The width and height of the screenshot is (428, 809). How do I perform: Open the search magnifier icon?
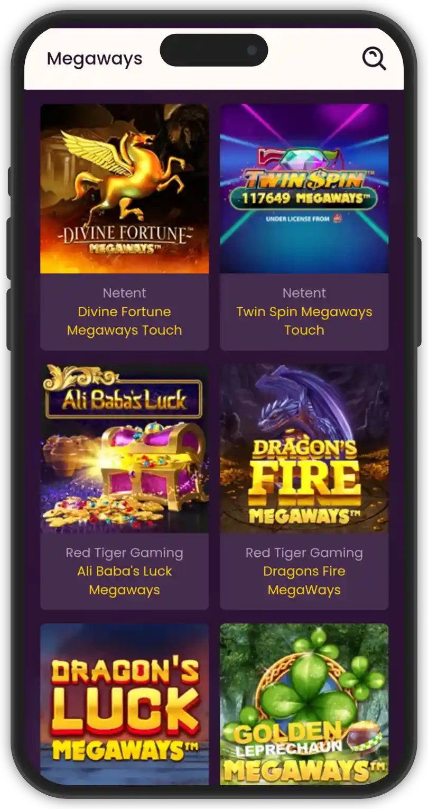374,59
